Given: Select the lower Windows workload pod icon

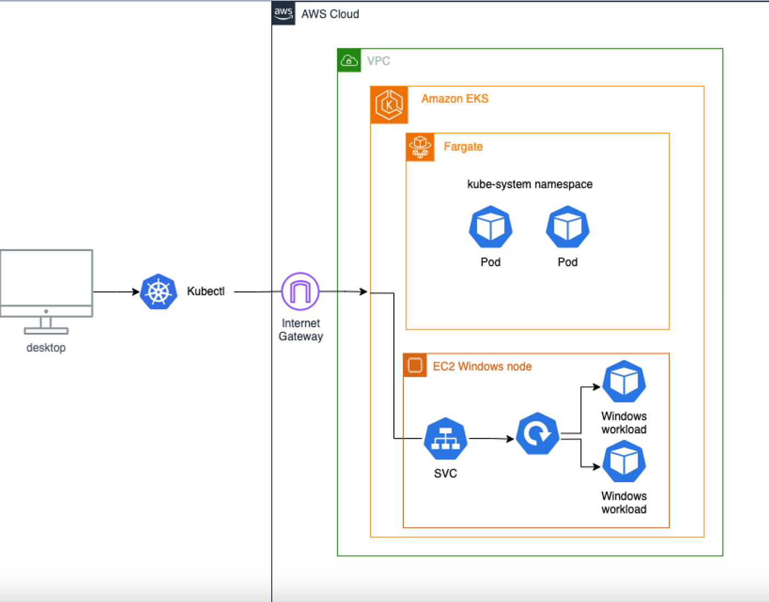Looking at the screenshot, I should click(624, 462).
